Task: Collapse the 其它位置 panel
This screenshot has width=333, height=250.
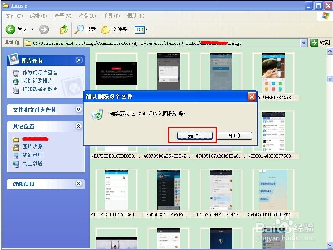Action: click(79, 126)
